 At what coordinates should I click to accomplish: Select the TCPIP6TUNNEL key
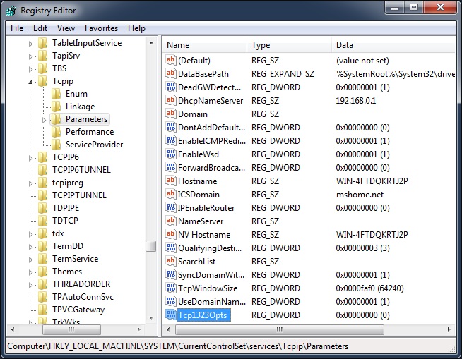81,170
